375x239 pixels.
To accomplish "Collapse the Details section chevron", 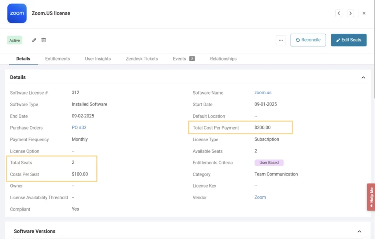I will [363, 77].
